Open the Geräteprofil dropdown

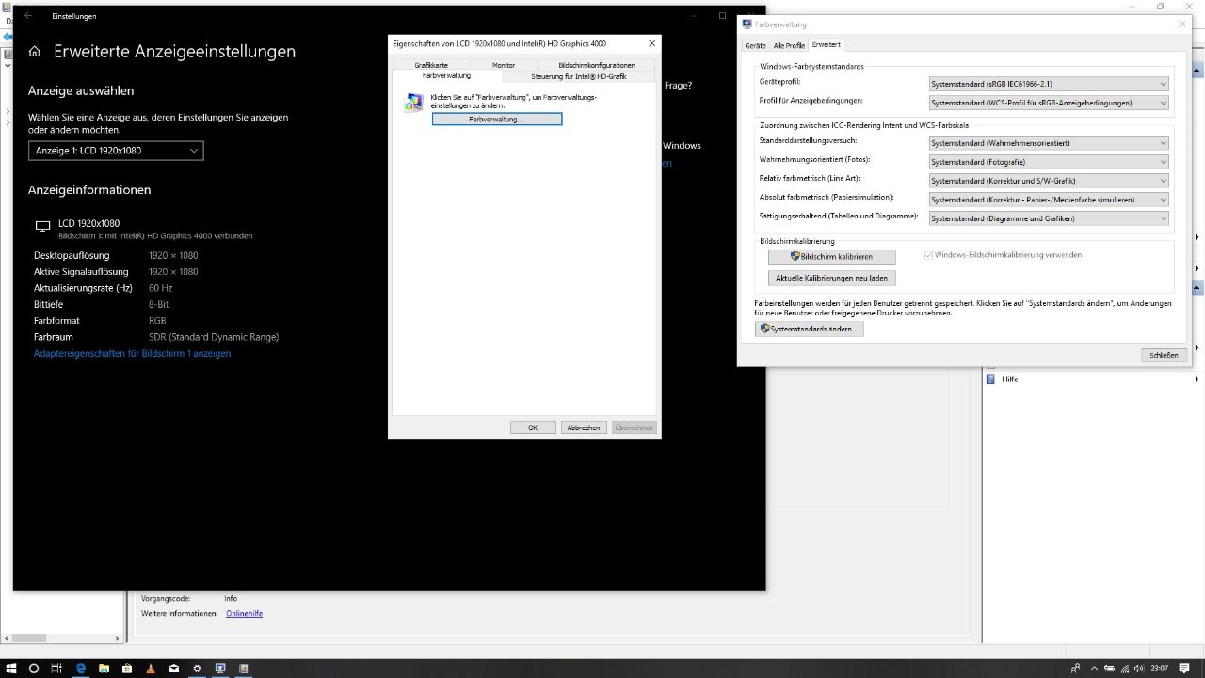[1049, 84]
